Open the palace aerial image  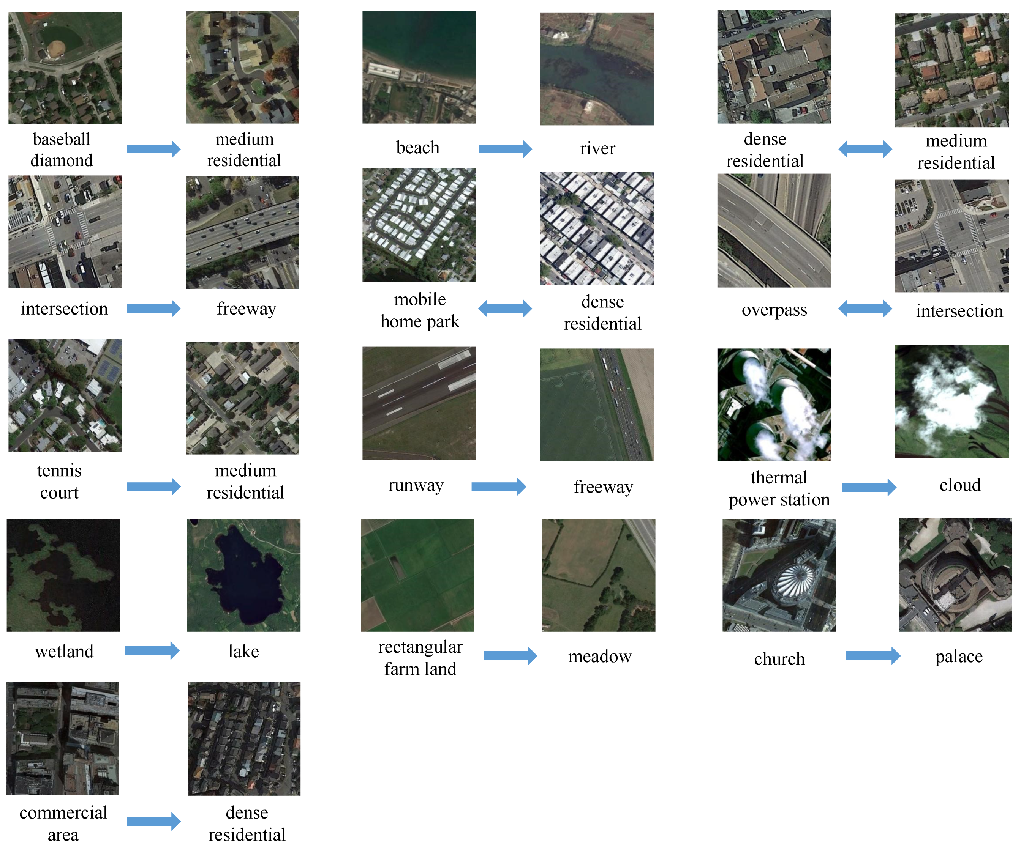pos(955,575)
